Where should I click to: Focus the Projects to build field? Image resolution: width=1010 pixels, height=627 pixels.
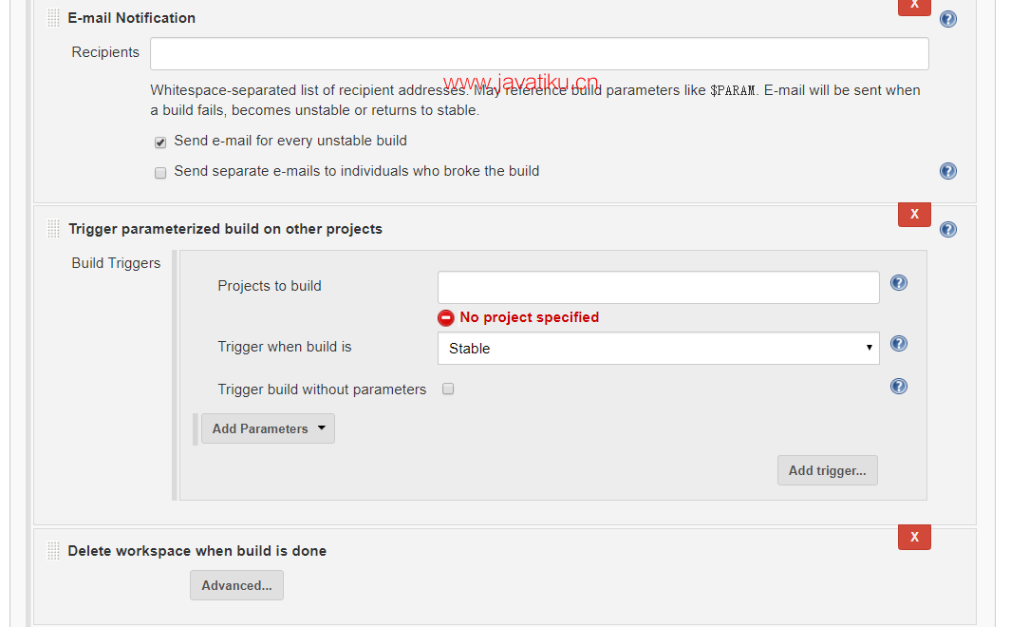click(659, 288)
